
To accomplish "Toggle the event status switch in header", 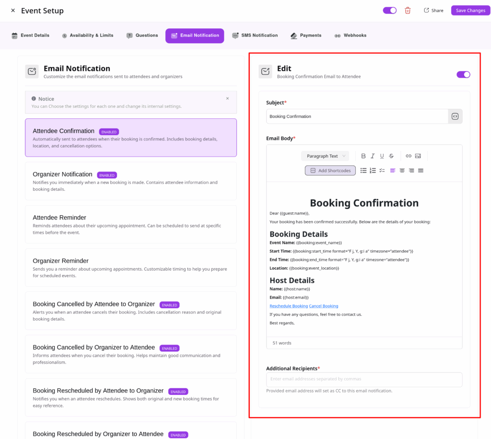I will 389,11.
